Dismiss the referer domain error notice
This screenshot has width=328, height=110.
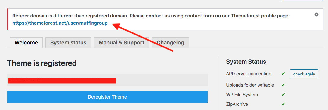[317, 14]
